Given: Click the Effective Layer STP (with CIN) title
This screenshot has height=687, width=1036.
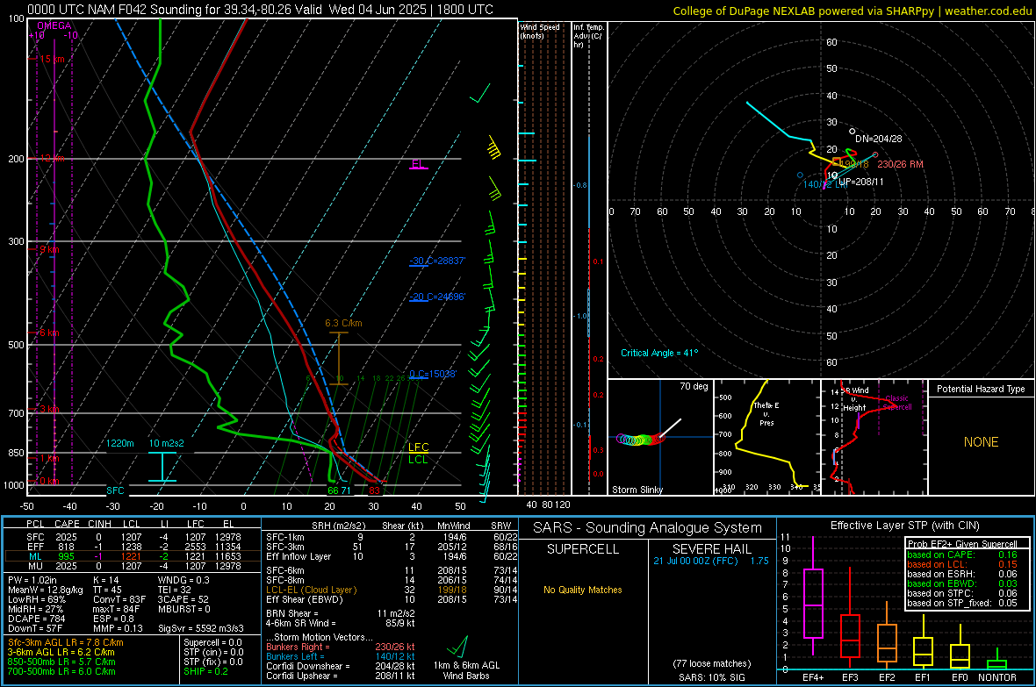Looking at the screenshot, I should 904,526.
